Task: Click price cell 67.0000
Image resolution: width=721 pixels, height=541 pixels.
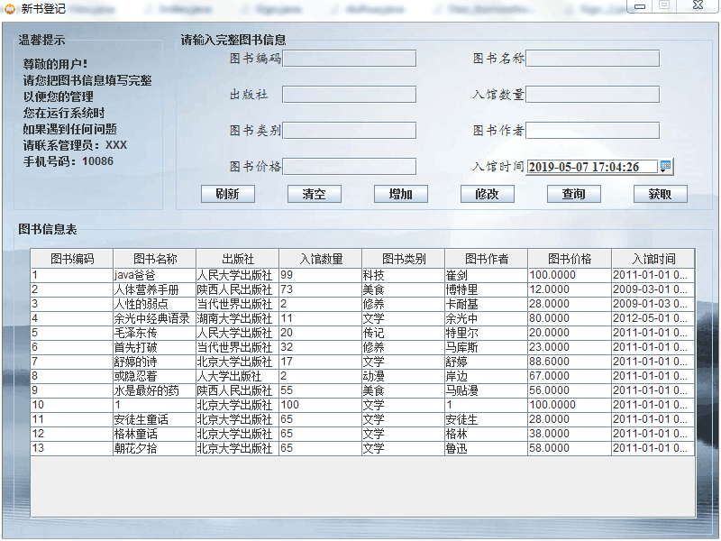Action: 570,376
